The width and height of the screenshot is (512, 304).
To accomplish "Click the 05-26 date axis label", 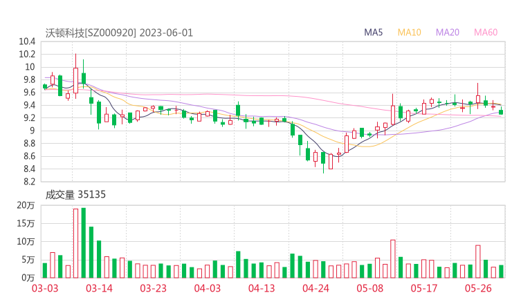I will (478, 288).
